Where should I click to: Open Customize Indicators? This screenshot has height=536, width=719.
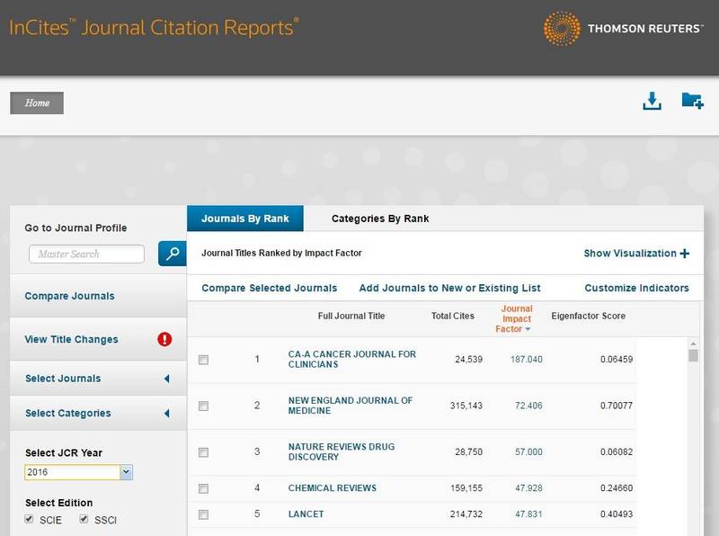[636, 288]
